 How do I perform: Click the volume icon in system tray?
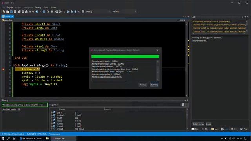pos(234,138)
